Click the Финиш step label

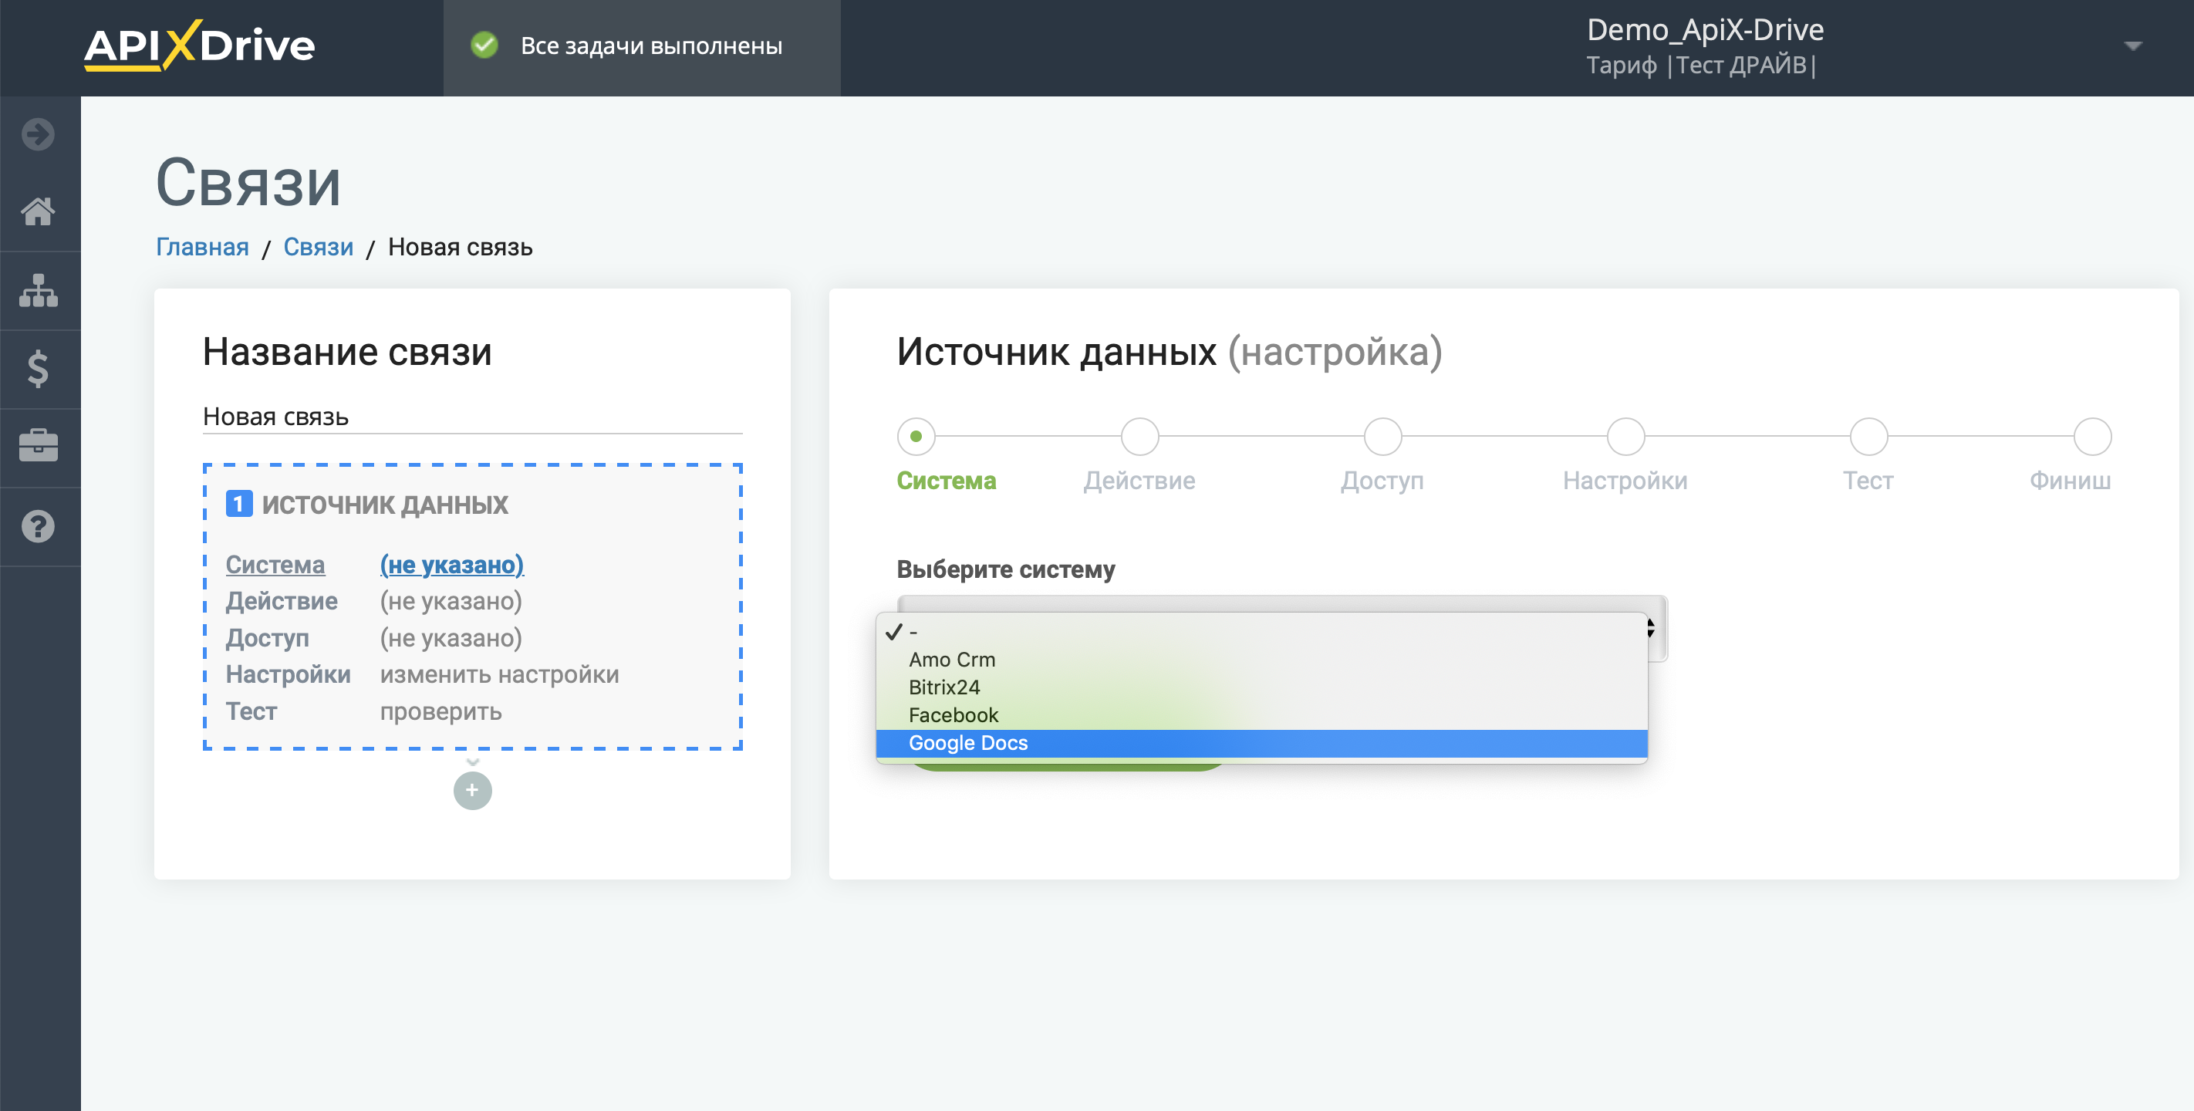2070,481
